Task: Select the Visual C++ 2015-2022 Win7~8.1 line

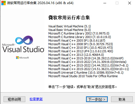Action: (88, 65)
